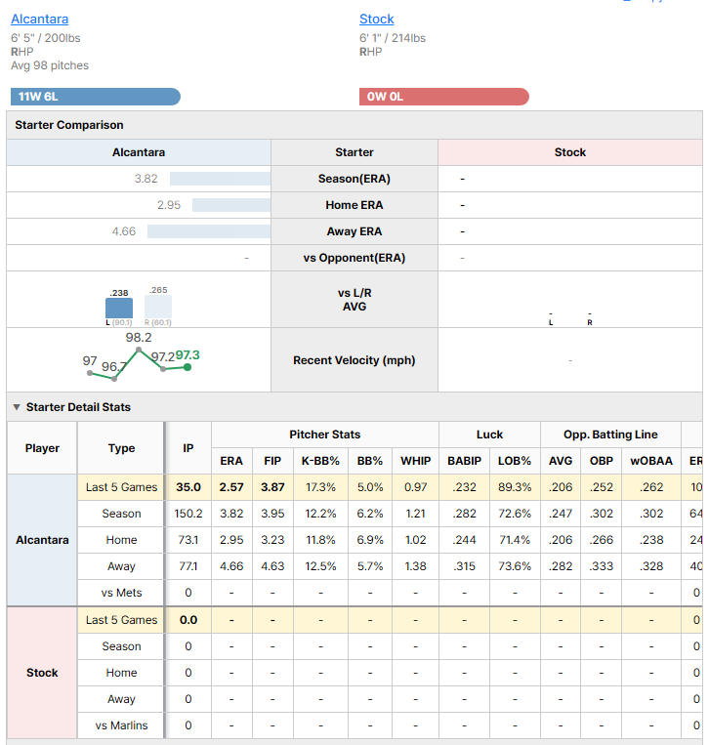Screen dimensions: 709x745
Task: Select the Season(ERA) comparison row label
Action: coord(354,179)
